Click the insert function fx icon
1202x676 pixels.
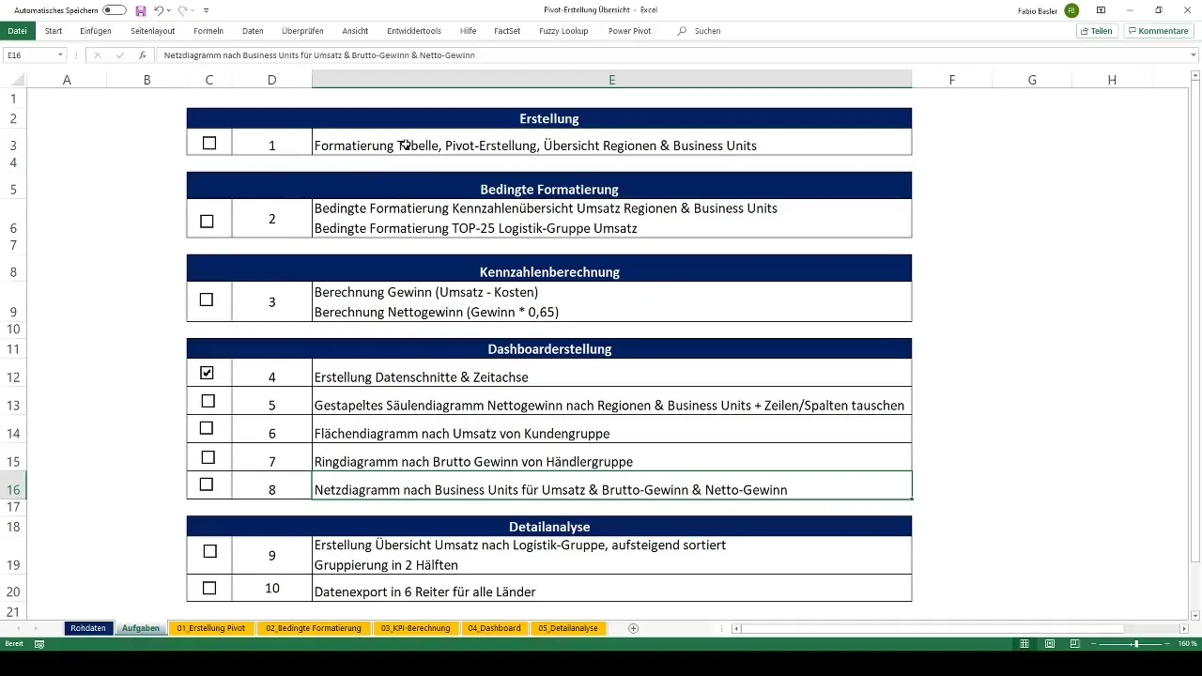point(142,55)
